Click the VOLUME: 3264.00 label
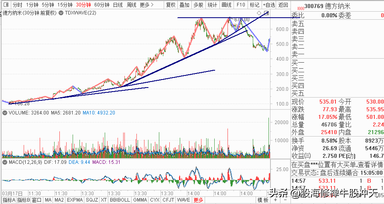 tap(28, 113)
